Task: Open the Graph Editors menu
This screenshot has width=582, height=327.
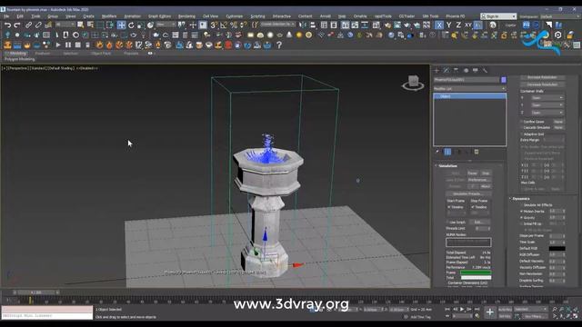Action: (160, 16)
